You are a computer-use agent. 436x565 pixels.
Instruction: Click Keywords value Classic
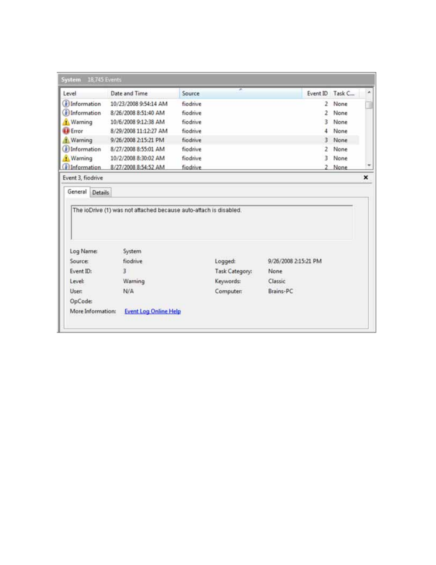point(277,281)
